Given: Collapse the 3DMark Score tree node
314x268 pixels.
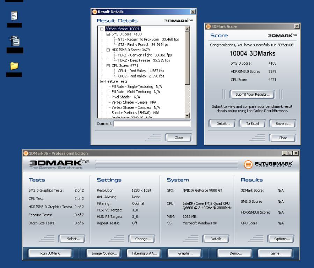Looking at the screenshot, I should click(x=102, y=29).
